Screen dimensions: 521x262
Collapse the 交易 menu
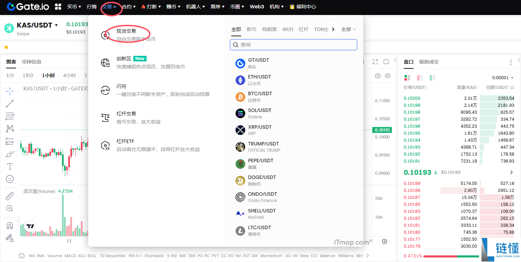(x=109, y=7)
